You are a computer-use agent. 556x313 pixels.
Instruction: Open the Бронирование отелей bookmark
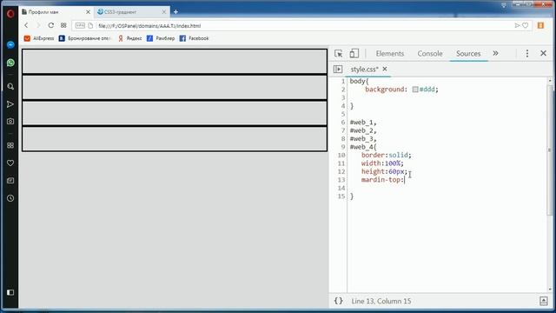pyautogui.click(x=85, y=38)
